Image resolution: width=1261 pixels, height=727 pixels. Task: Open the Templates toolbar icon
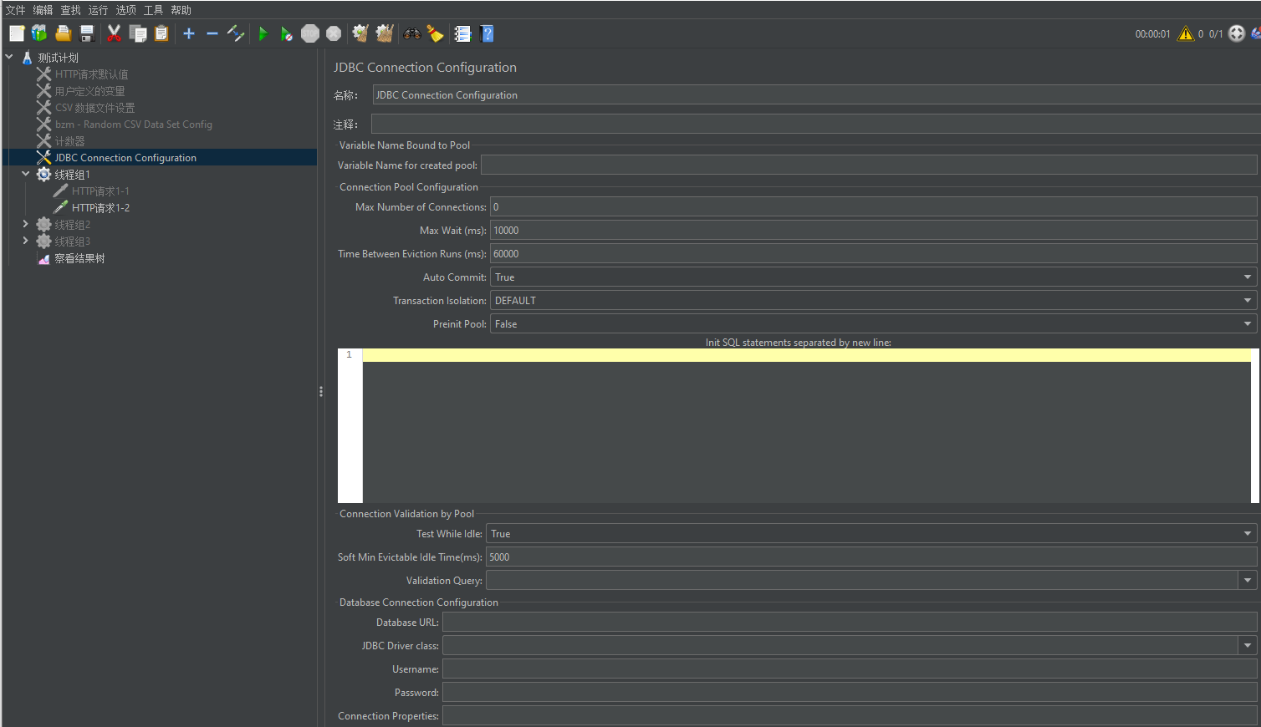[x=39, y=33]
